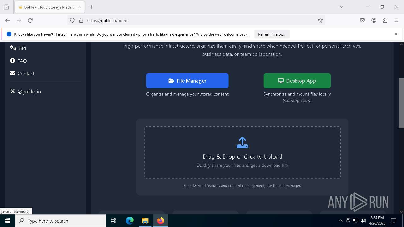Click the Firefox taskbar icon

(x=161, y=221)
